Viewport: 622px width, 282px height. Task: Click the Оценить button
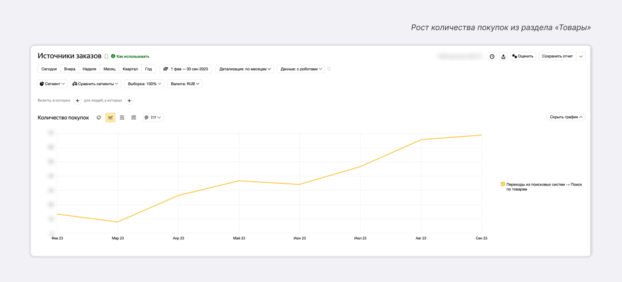tap(523, 57)
